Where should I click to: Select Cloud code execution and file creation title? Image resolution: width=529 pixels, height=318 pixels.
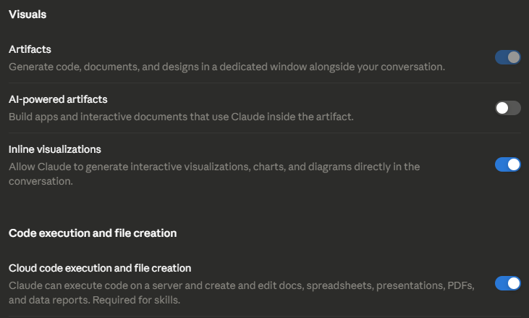[100, 268]
